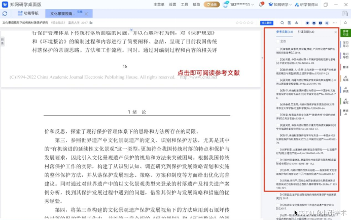Click the panel splitter handle beside the references panel
The height and width of the screenshot is (220, 351).
(262, 58)
